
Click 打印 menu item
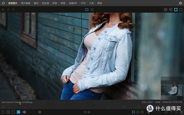click(x=83, y=3)
